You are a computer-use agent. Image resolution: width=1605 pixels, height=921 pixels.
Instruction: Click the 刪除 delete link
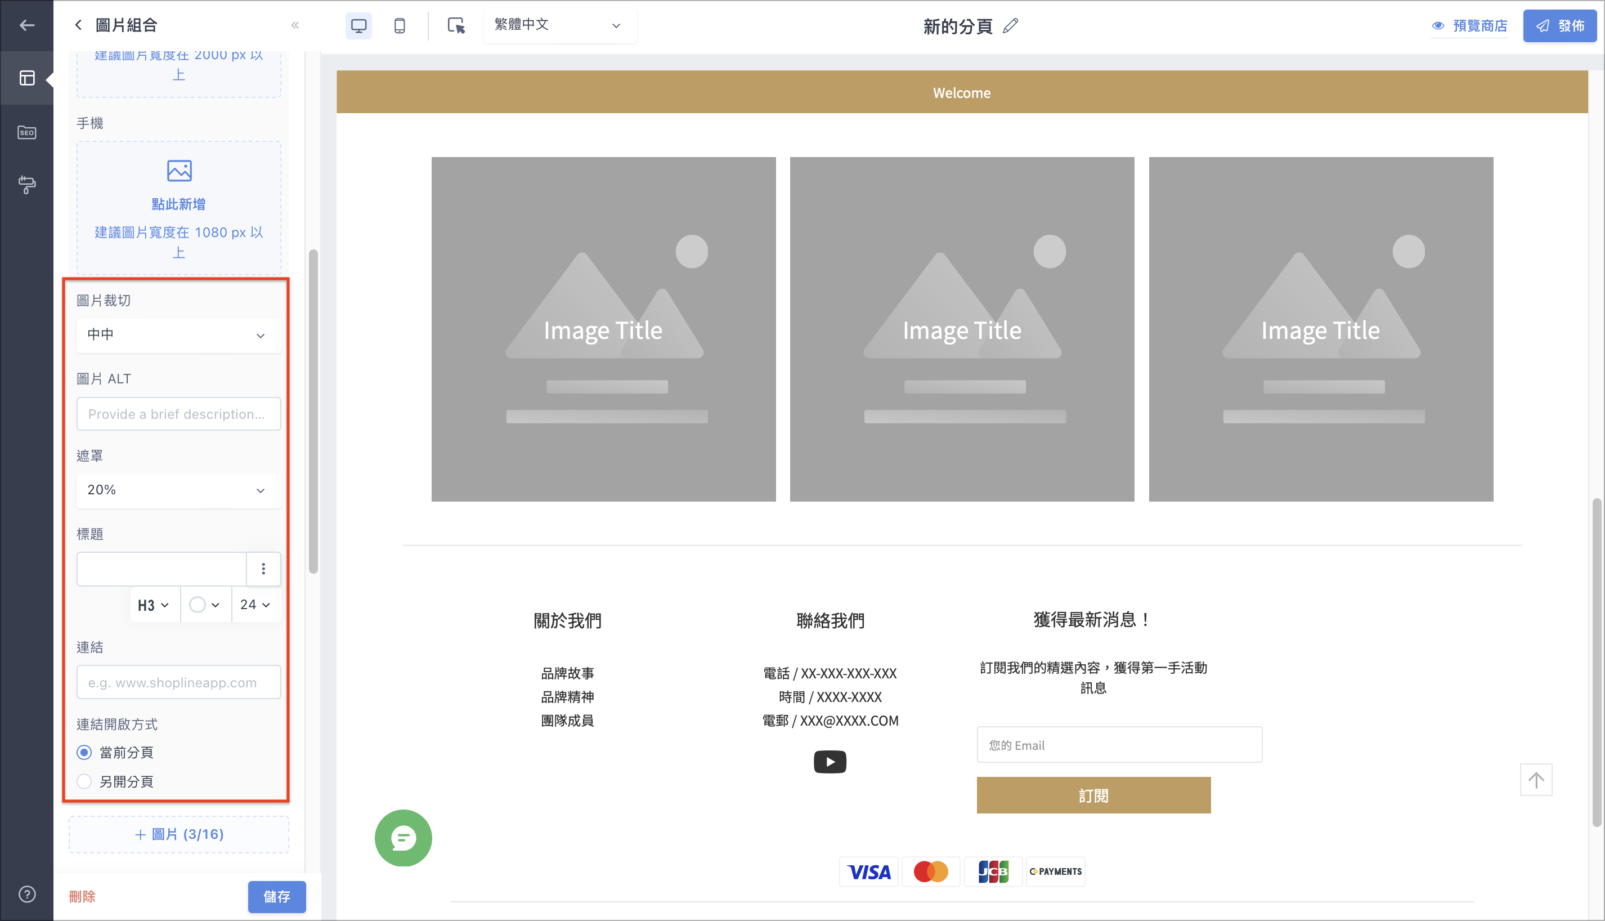(x=82, y=896)
